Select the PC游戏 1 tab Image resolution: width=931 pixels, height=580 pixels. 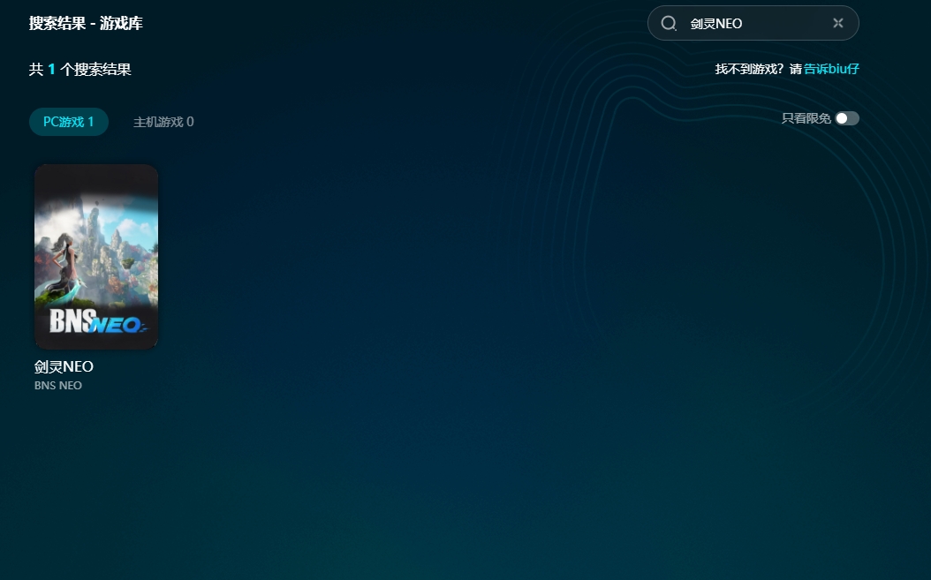point(68,122)
